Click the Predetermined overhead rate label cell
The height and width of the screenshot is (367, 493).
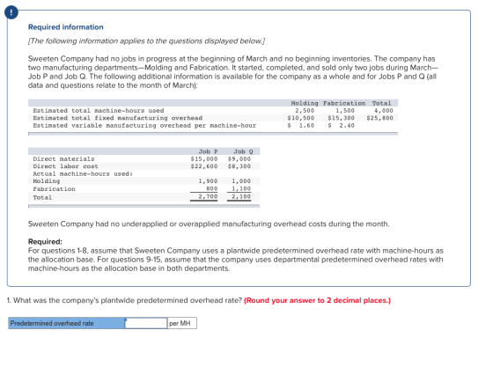pos(66,323)
